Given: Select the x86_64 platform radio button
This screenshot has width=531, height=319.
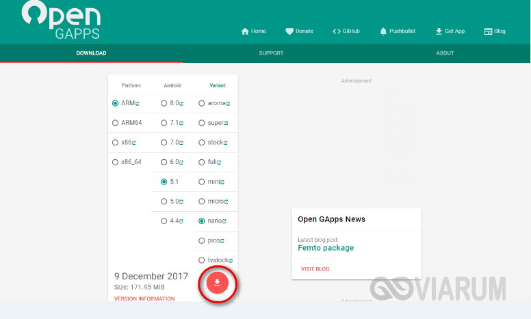Looking at the screenshot, I should coord(115,162).
